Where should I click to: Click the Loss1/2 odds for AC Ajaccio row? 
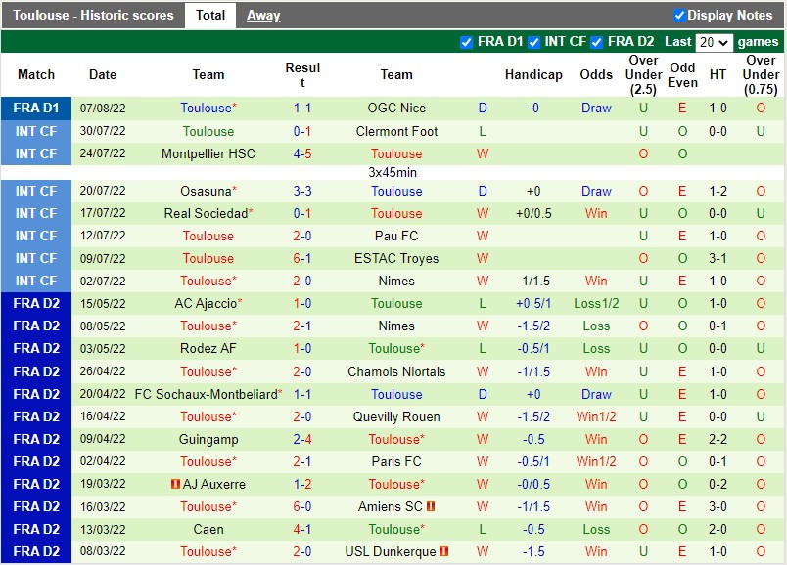click(596, 304)
